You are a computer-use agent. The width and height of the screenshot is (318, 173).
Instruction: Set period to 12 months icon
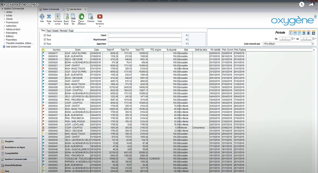coord(313,33)
